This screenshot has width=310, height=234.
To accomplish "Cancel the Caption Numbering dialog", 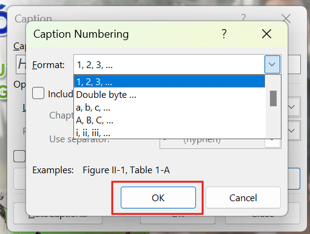I will (243, 198).
